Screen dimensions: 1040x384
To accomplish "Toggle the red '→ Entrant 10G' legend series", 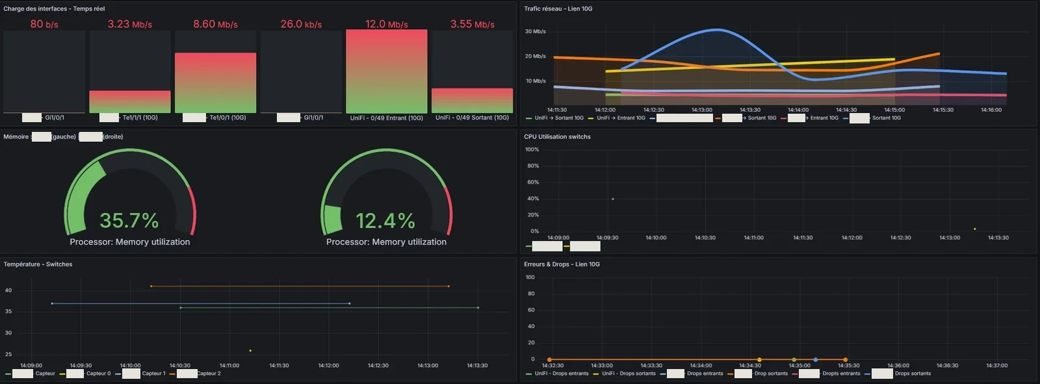I will coord(809,118).
